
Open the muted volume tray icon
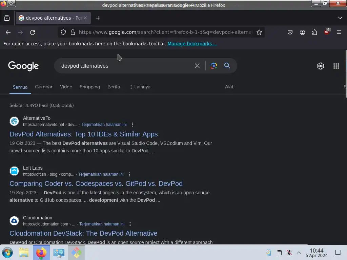pyautogui.click(x=289, y=253)
